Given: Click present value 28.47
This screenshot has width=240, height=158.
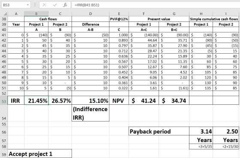Looking at the screenshot, I should pyautogui.click(x=144, y=51).
